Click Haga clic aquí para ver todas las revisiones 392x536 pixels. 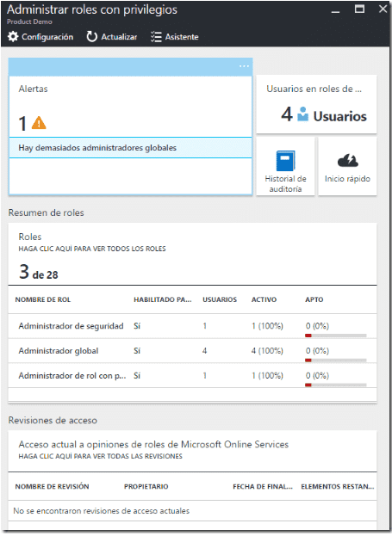(x=100, y=456)
